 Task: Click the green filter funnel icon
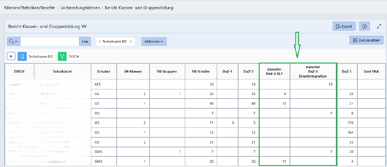62,56
